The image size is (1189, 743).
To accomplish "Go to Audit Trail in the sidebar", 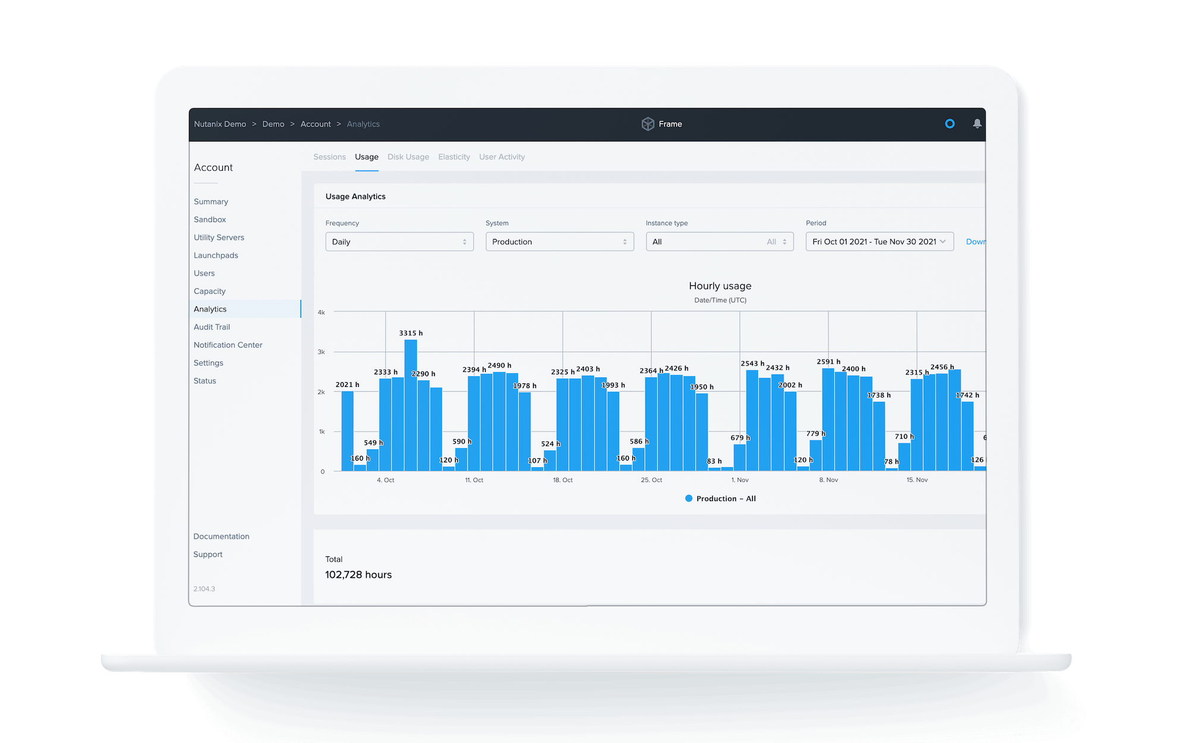I will [x=212, y=327].
